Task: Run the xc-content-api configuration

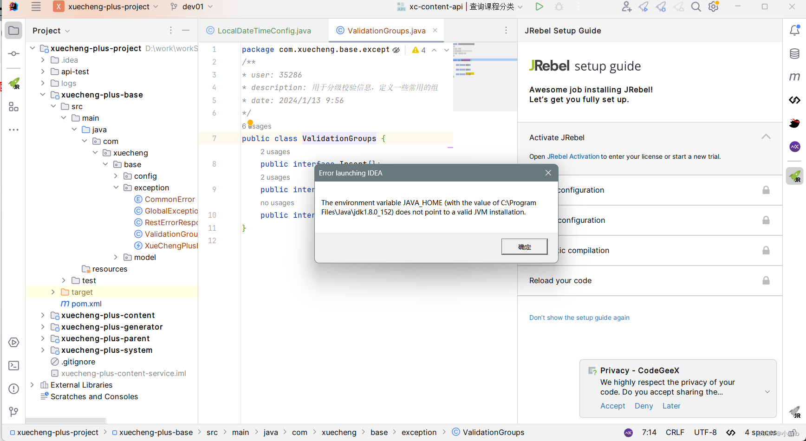Action: pos(539,6)
